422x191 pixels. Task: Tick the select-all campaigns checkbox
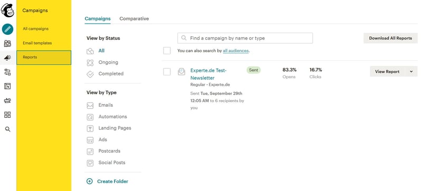[167, 51]
